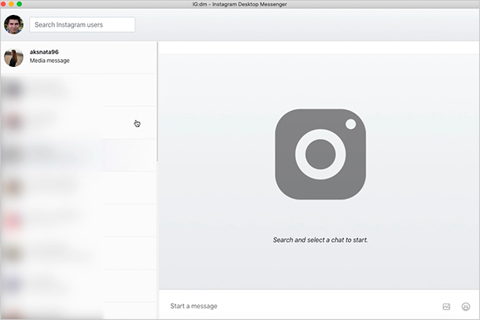
Task: Focus the Search Instagram users field
Action: [82, 25]
